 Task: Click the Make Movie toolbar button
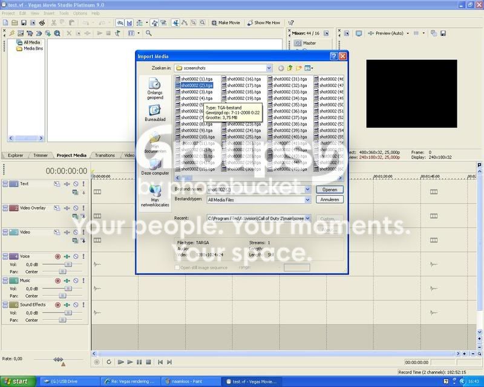coord(226,23)
